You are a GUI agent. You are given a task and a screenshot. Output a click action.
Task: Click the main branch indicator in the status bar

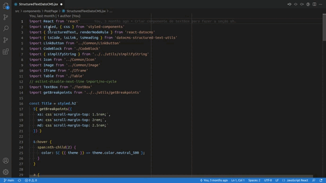tap(9, 180)
